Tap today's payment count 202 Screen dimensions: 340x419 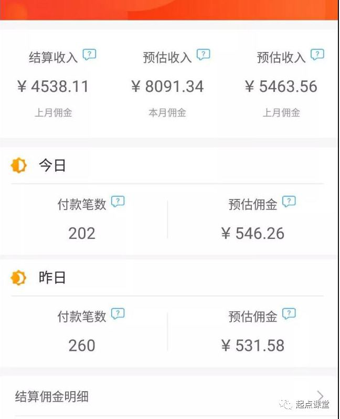point(82,233)
